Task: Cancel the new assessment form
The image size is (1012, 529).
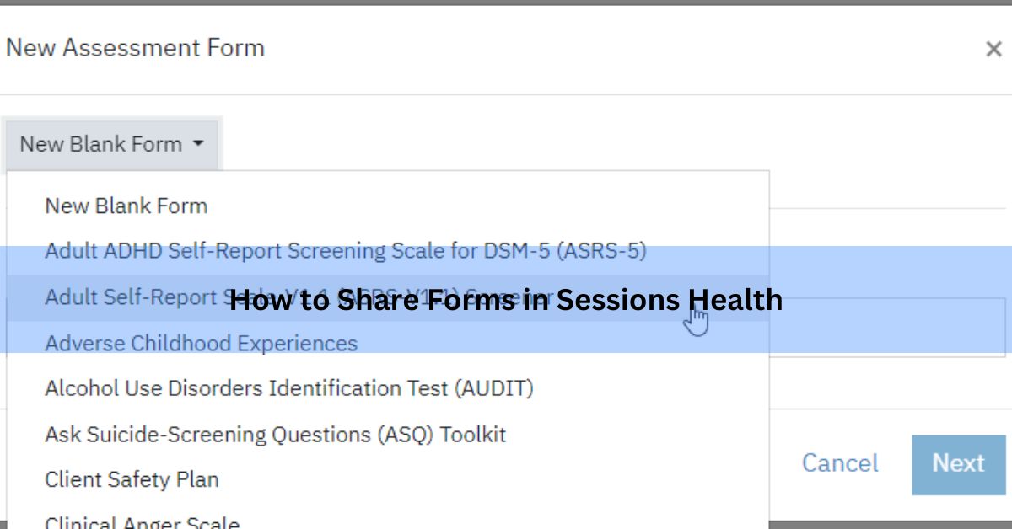Action: [840, 463]
